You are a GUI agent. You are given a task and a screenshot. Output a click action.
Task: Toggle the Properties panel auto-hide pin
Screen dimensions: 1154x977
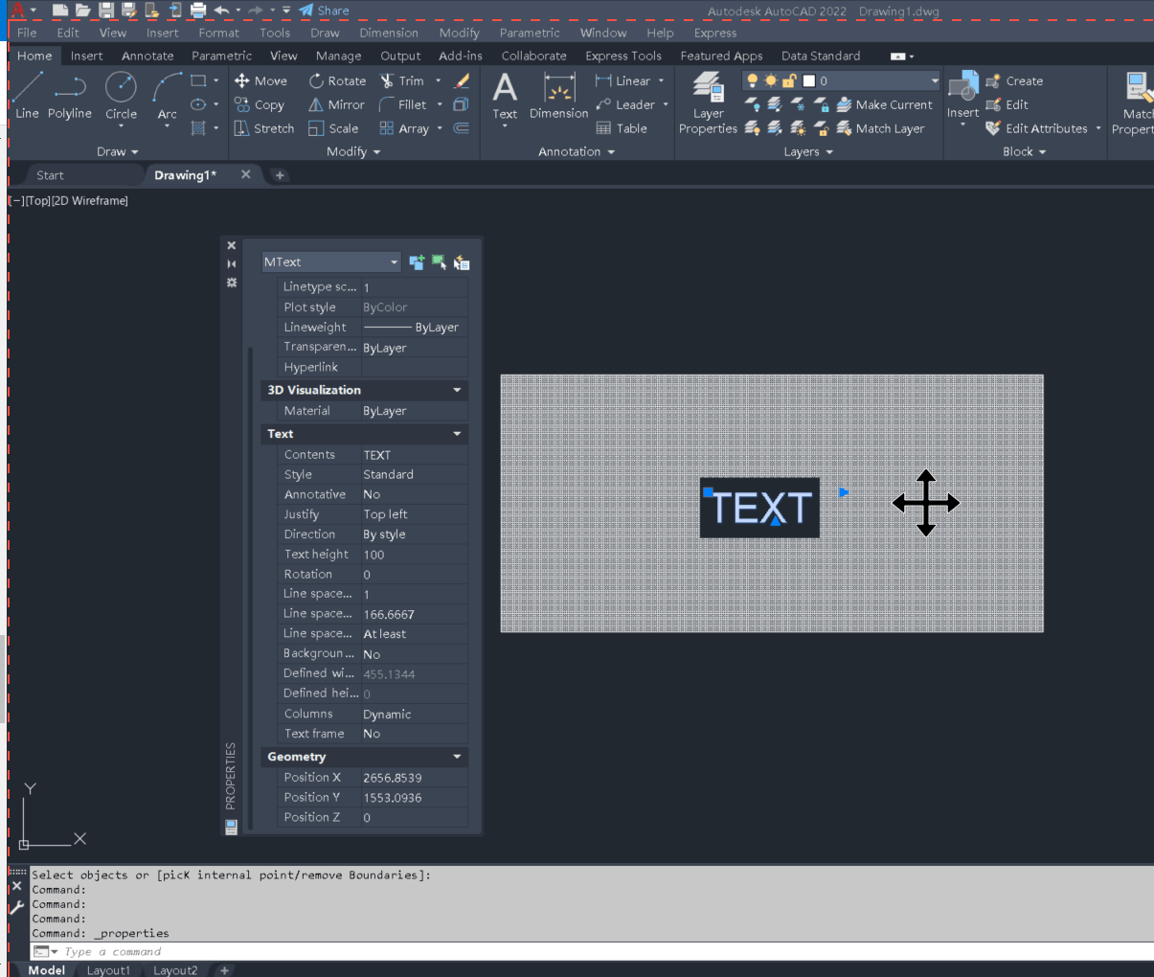(231, 263)
